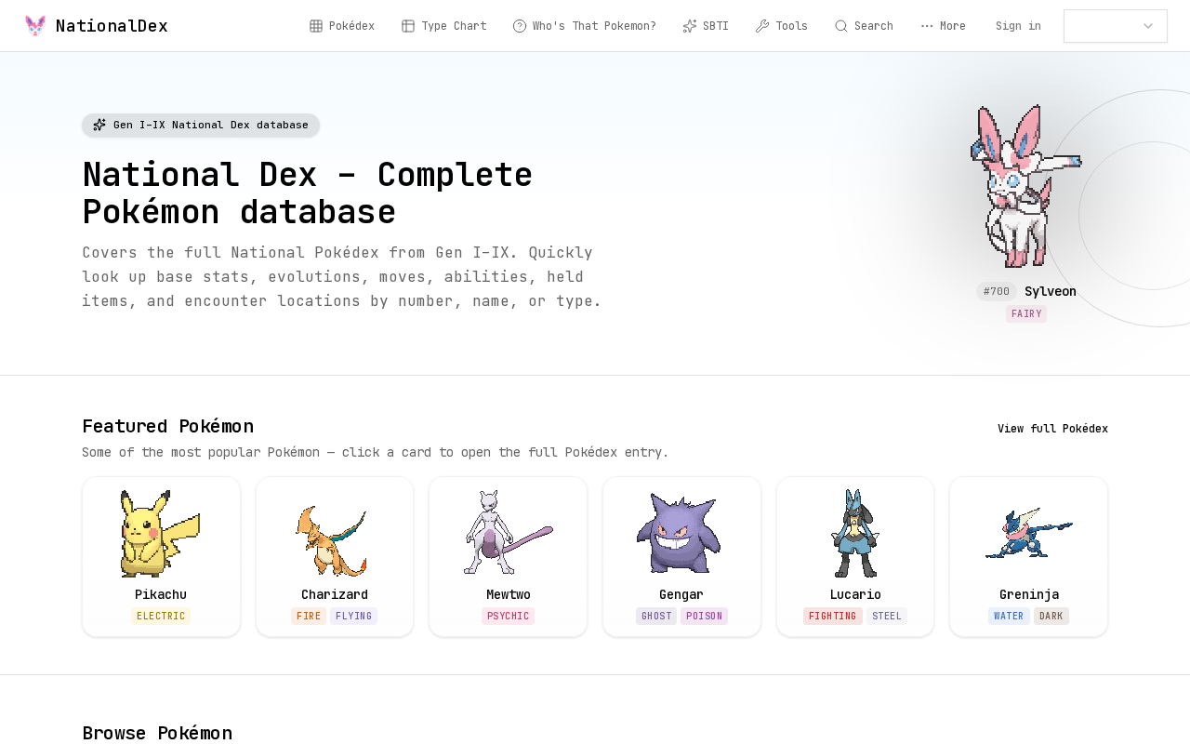Click the FIGHTING type tag on Lucario
This screenshot has height=744, width=1190.
(x=833, y=616)
